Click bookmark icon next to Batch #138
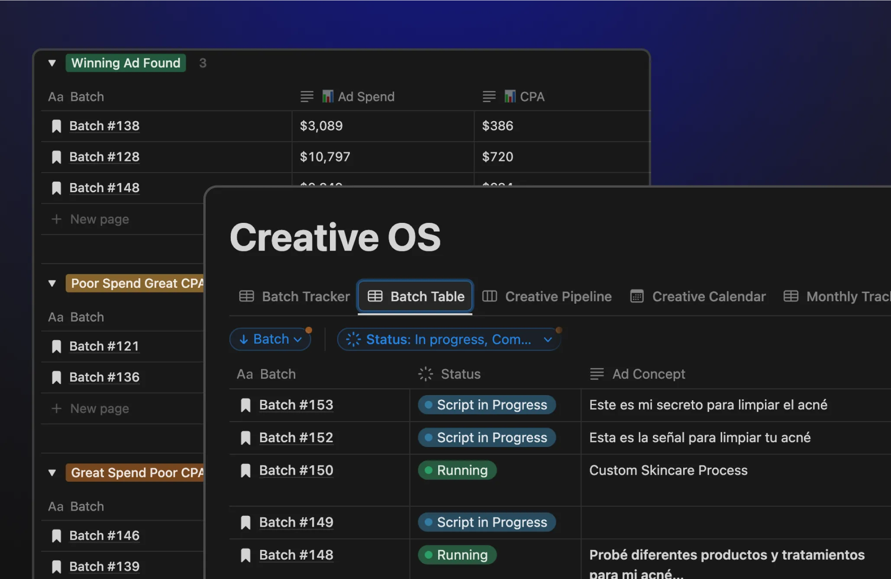891x579 pixels. (56, 126)
